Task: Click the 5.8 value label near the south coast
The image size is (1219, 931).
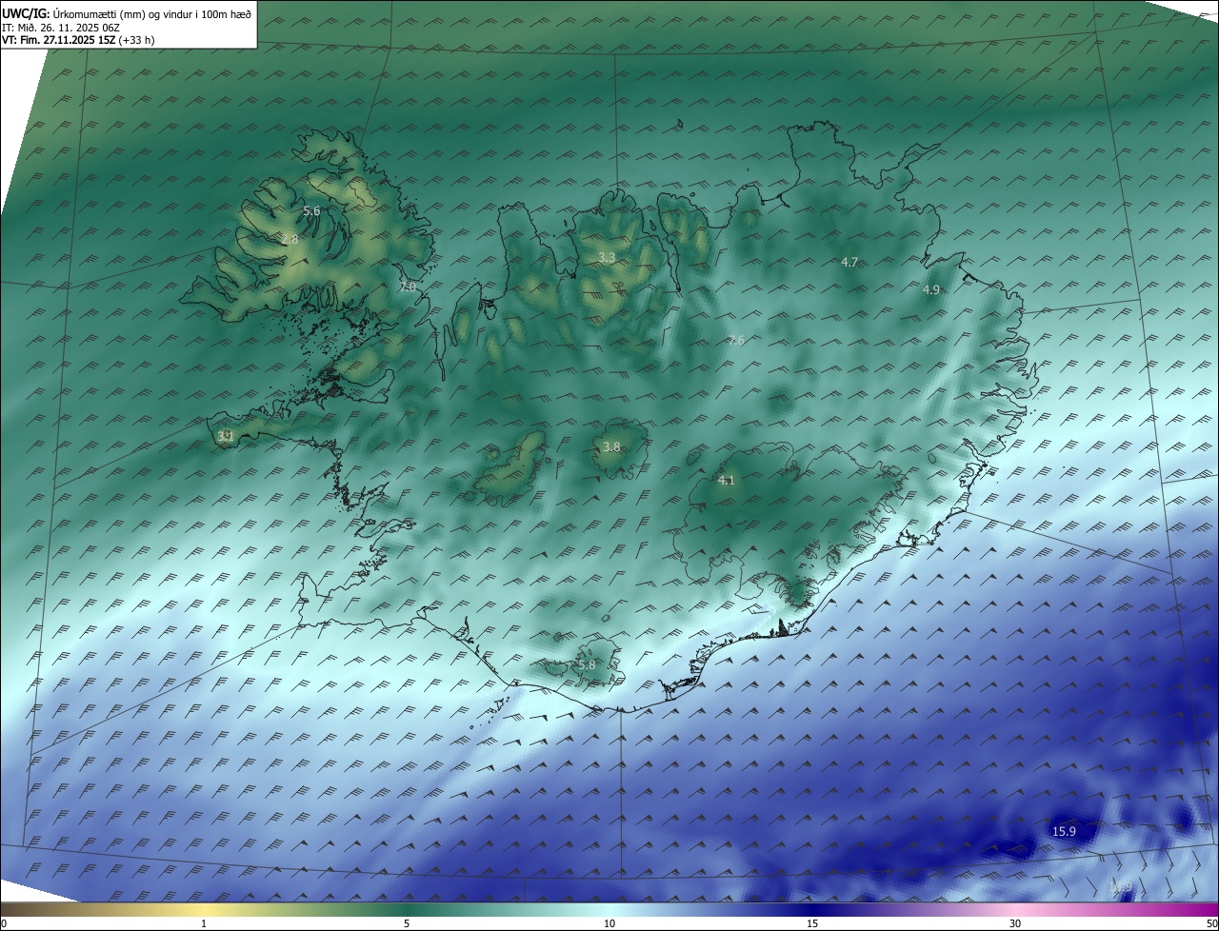Action: pos(586,664)
